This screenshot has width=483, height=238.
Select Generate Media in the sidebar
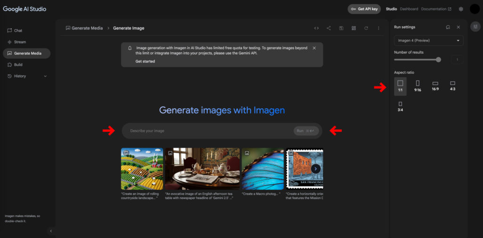tap(26, 54)
